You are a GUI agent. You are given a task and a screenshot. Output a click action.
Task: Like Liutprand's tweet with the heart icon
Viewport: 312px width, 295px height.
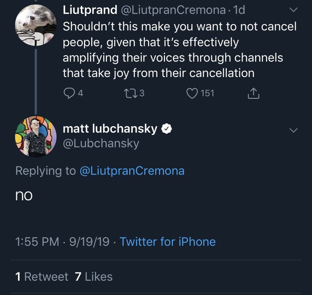192,93
